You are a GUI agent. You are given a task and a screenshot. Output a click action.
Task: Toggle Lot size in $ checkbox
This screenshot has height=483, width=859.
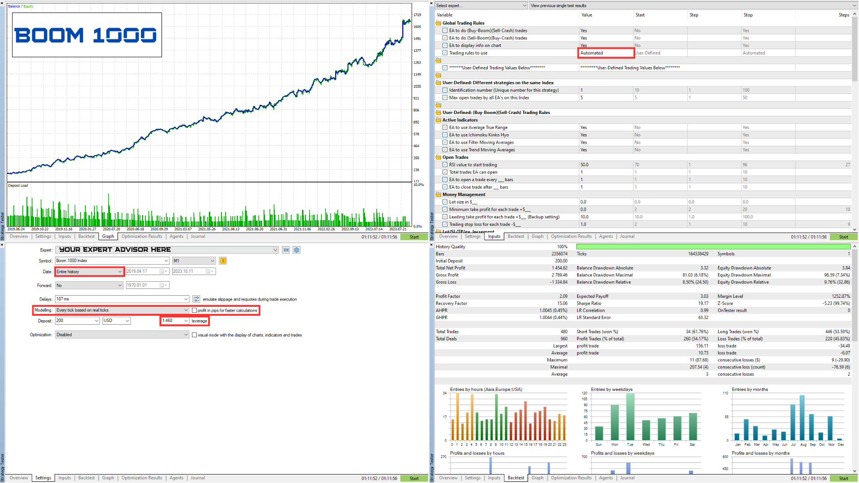(x=445, y=202)
